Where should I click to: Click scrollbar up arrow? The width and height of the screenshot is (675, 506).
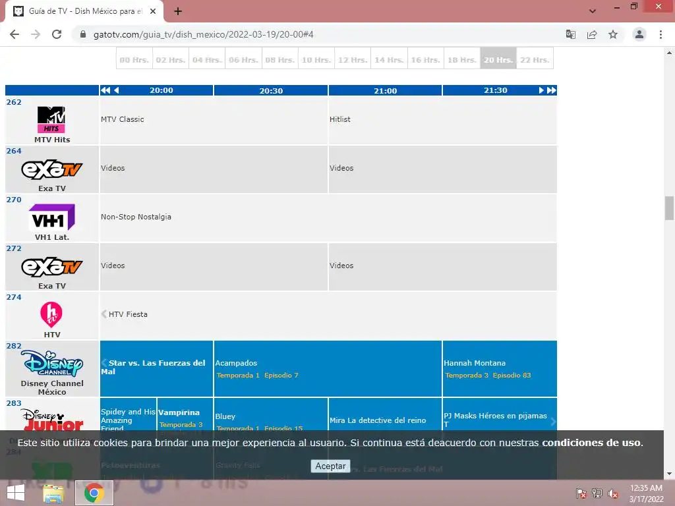(669, 53)
